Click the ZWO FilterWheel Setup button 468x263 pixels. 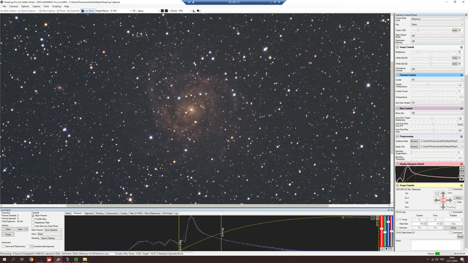[x=460, y=237]
